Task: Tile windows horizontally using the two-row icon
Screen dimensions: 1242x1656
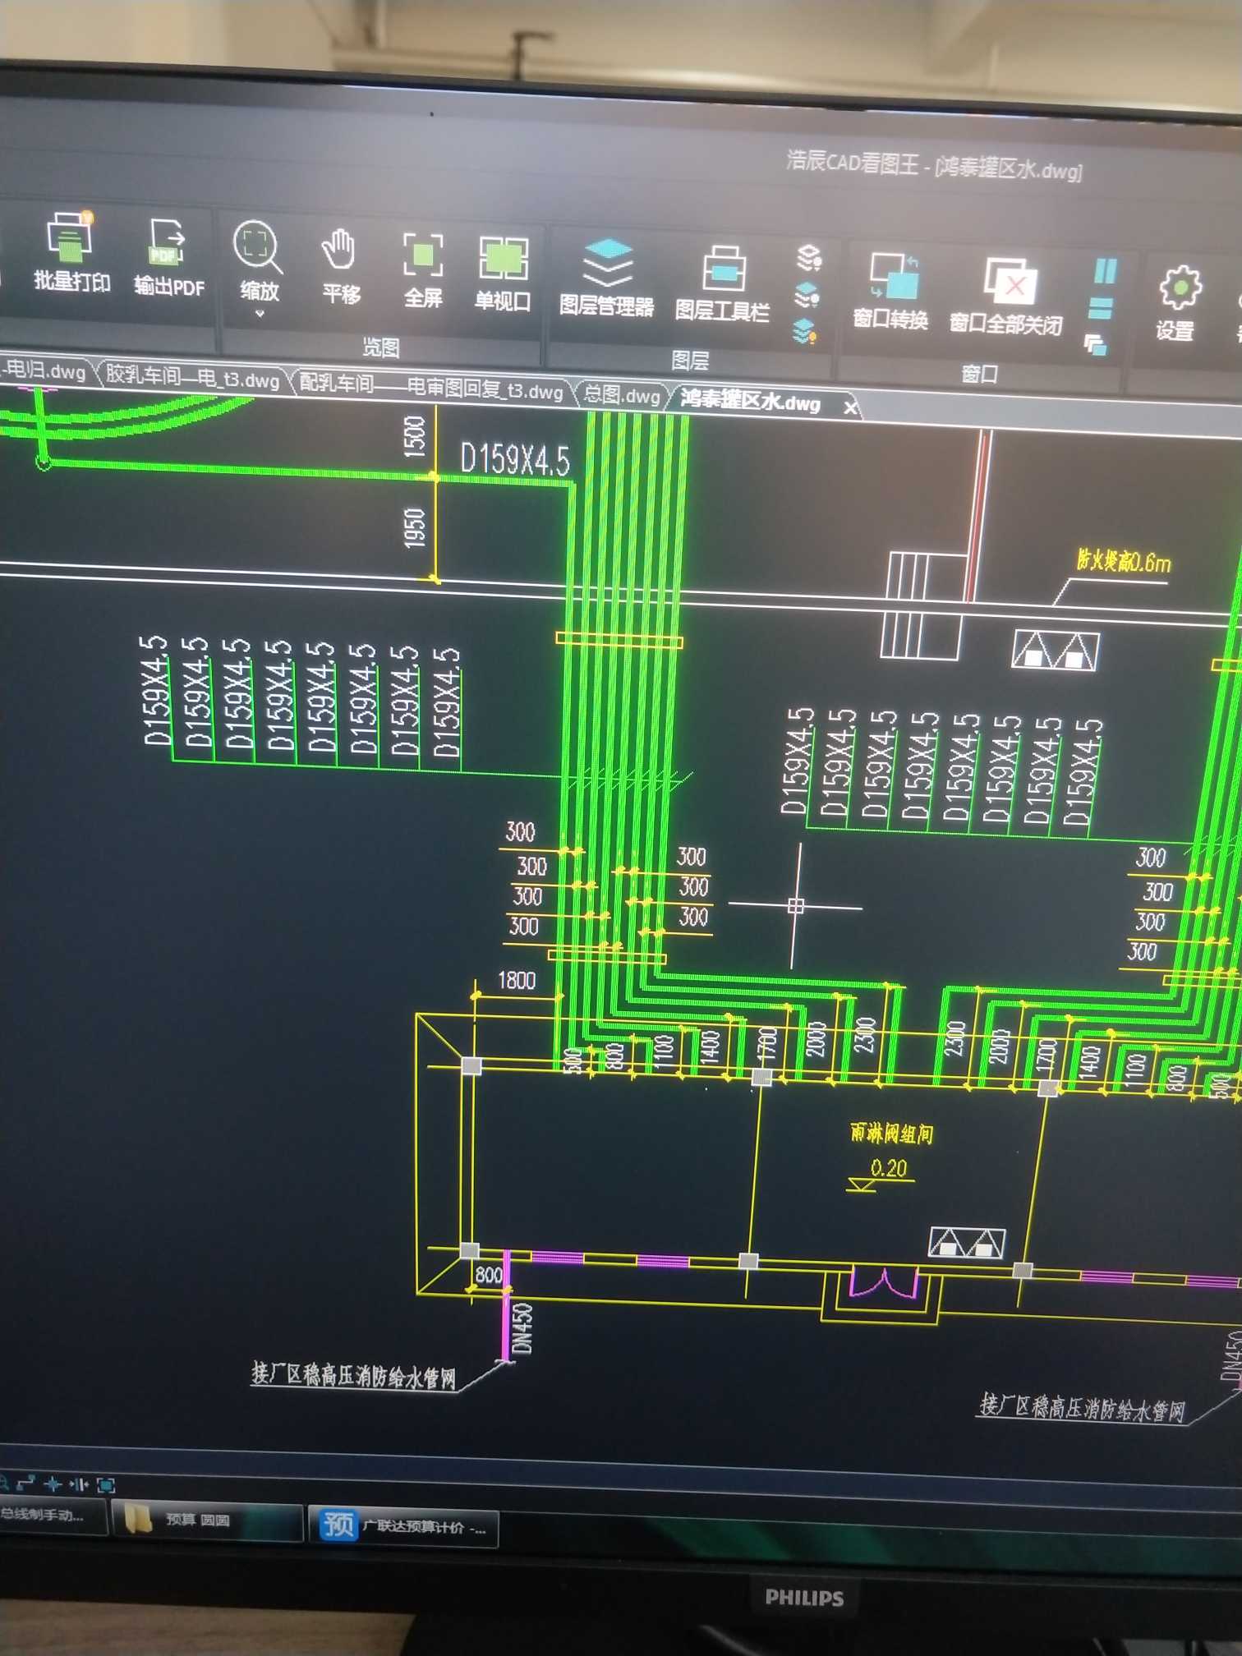Action: pyautogui.click(x=1100, y=309)
